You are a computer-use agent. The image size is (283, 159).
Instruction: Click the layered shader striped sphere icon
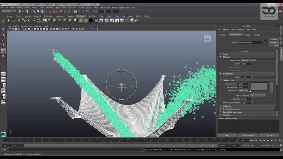pos(75,20)
